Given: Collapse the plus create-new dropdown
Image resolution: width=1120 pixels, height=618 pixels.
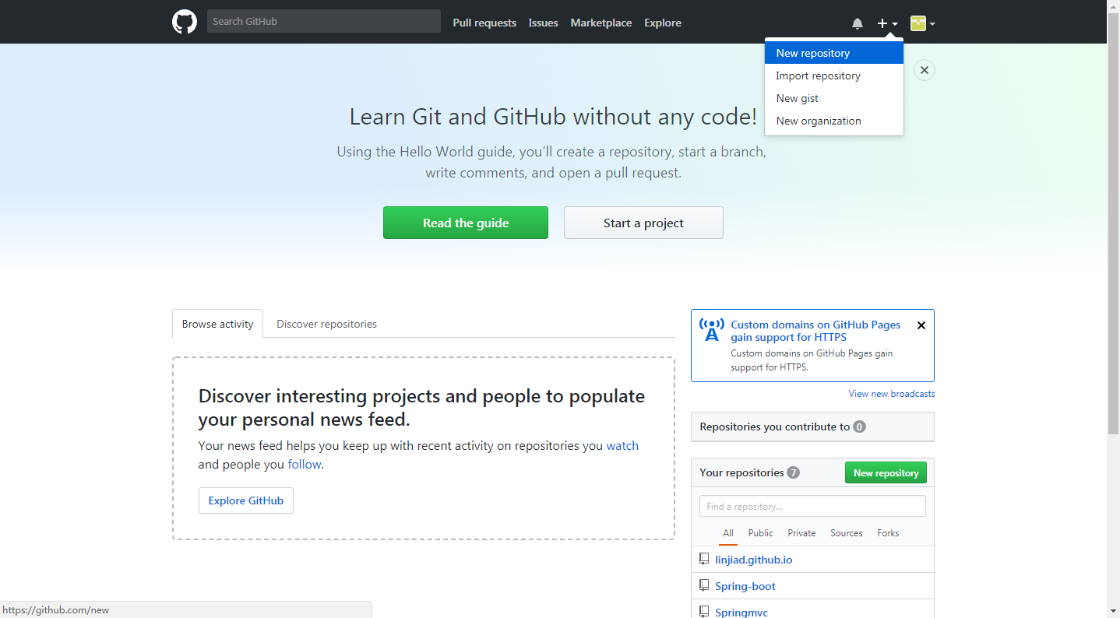Looking at the screenshot, I should tap(887, 23).
